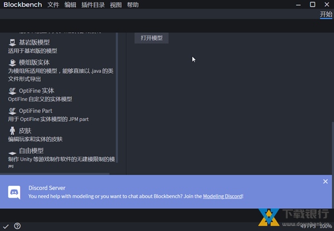Select the 自由模型 title text

[31, 151]
